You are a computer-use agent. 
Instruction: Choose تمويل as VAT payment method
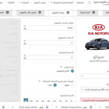pyautogui.click(x=72, y=85)
